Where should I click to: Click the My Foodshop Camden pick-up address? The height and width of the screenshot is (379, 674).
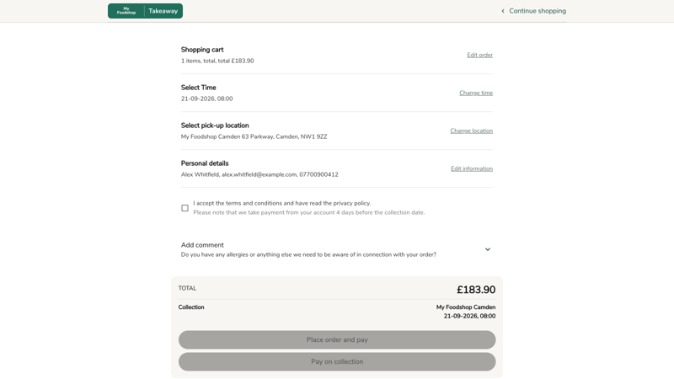pos(254,136)
